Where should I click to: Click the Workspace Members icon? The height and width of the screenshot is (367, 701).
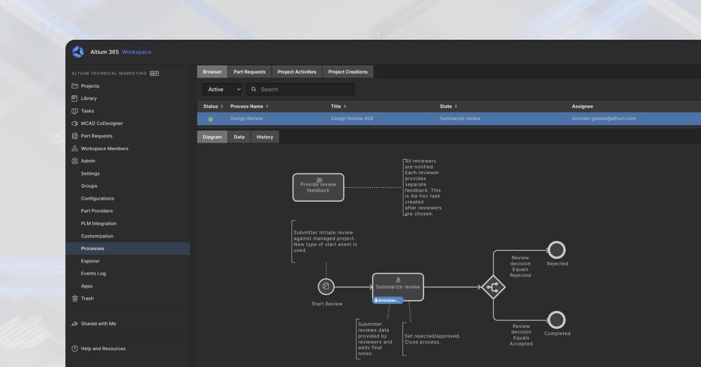[75, 148]
